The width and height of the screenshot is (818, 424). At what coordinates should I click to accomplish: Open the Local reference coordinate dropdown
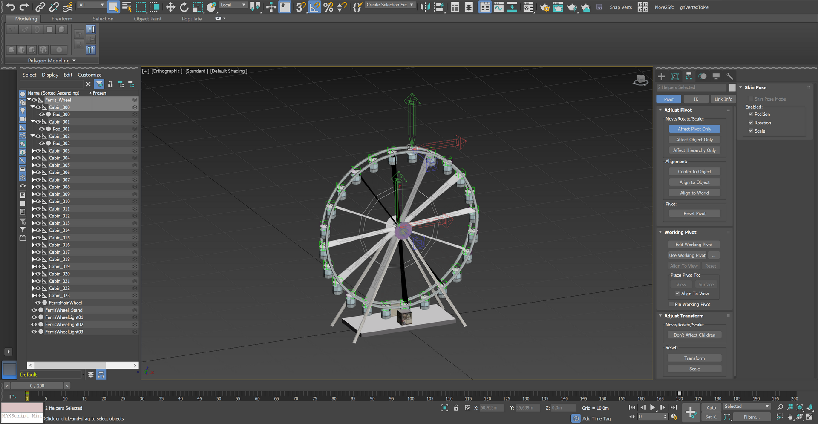click(x=233, y=5)
